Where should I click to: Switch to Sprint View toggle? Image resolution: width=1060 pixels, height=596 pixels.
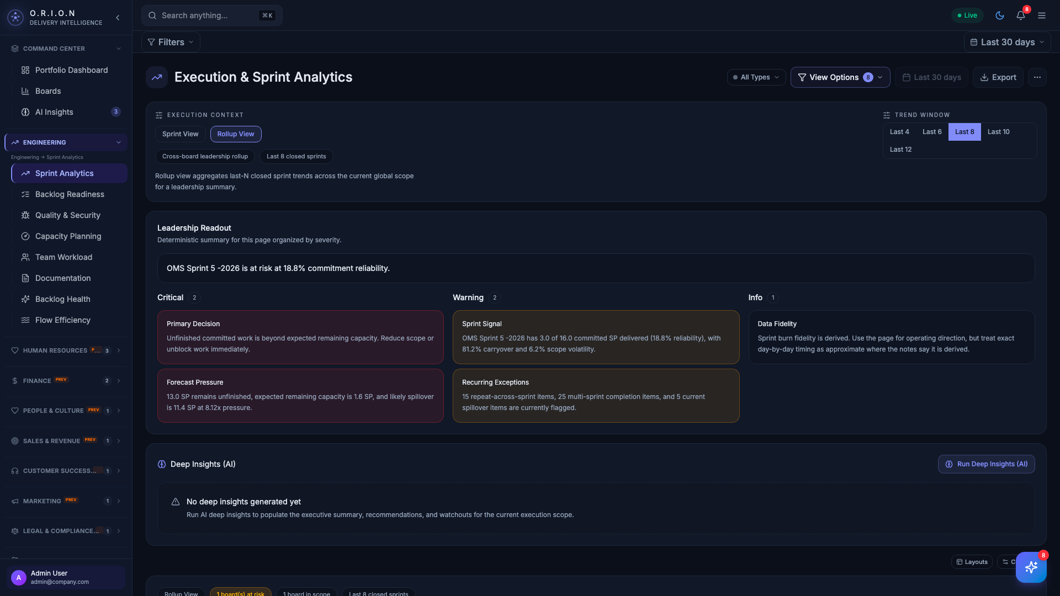pos(180,134)
